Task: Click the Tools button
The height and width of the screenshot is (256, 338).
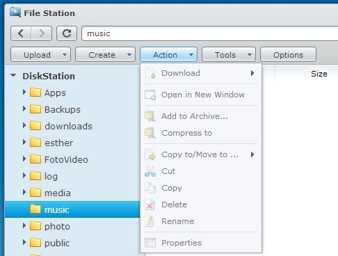Action: (229, 55)
